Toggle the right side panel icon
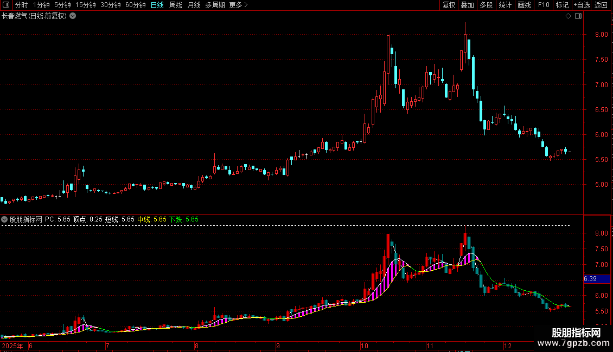This screenshot has height=352, width=613. click(x=578, y=16)
